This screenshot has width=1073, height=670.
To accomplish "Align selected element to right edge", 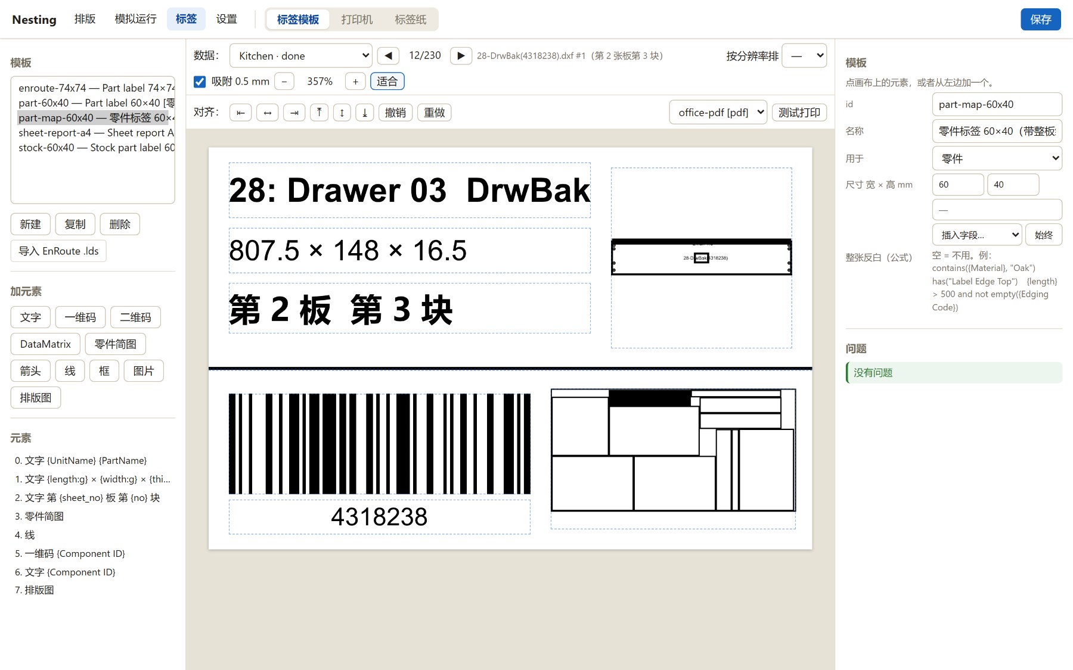I will pyautogui.click(x=294, y=113).
